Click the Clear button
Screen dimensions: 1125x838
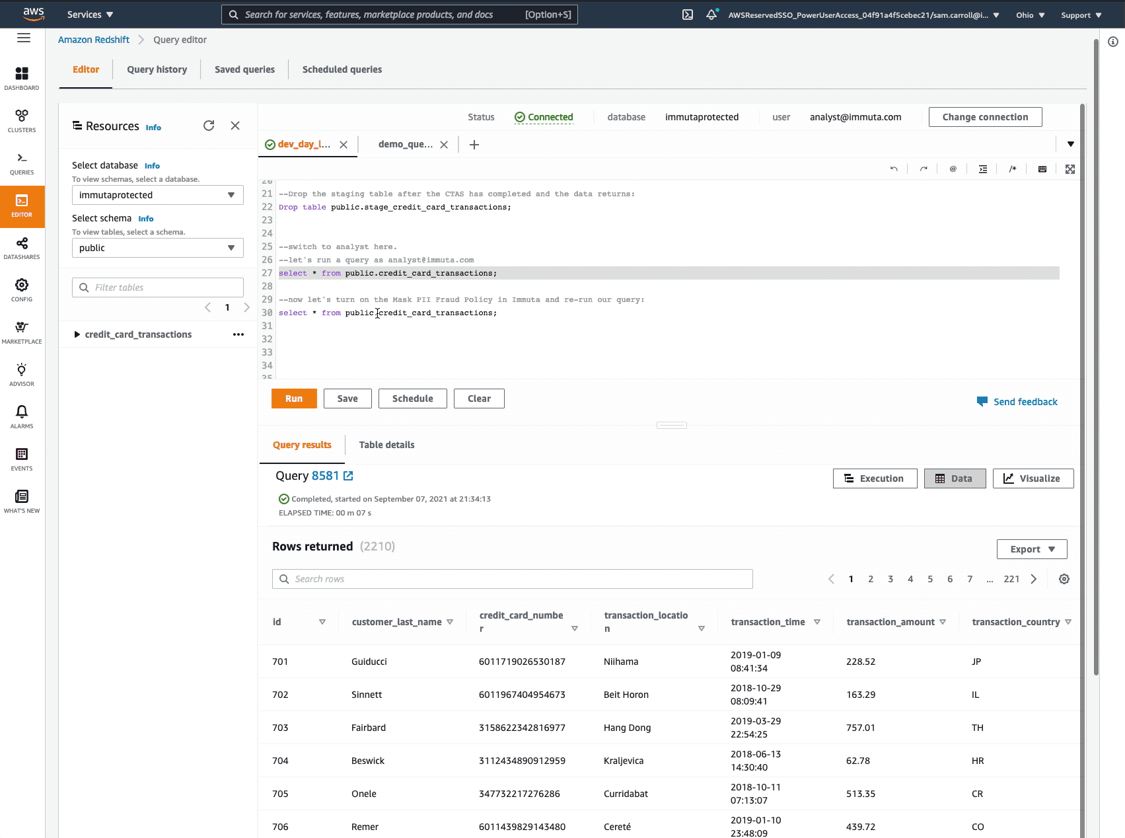click(479, 399)
